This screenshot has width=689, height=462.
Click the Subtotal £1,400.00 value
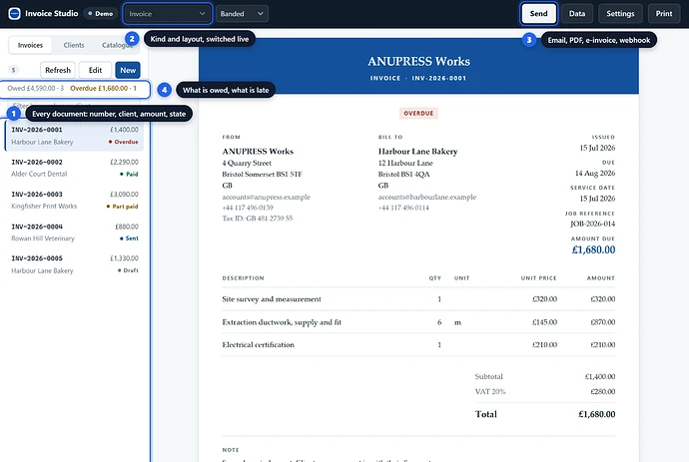600,377
